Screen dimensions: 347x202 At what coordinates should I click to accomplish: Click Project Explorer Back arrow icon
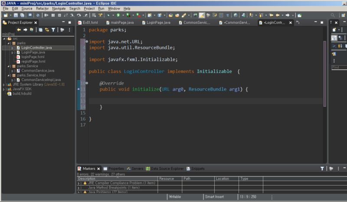[19, 29]
